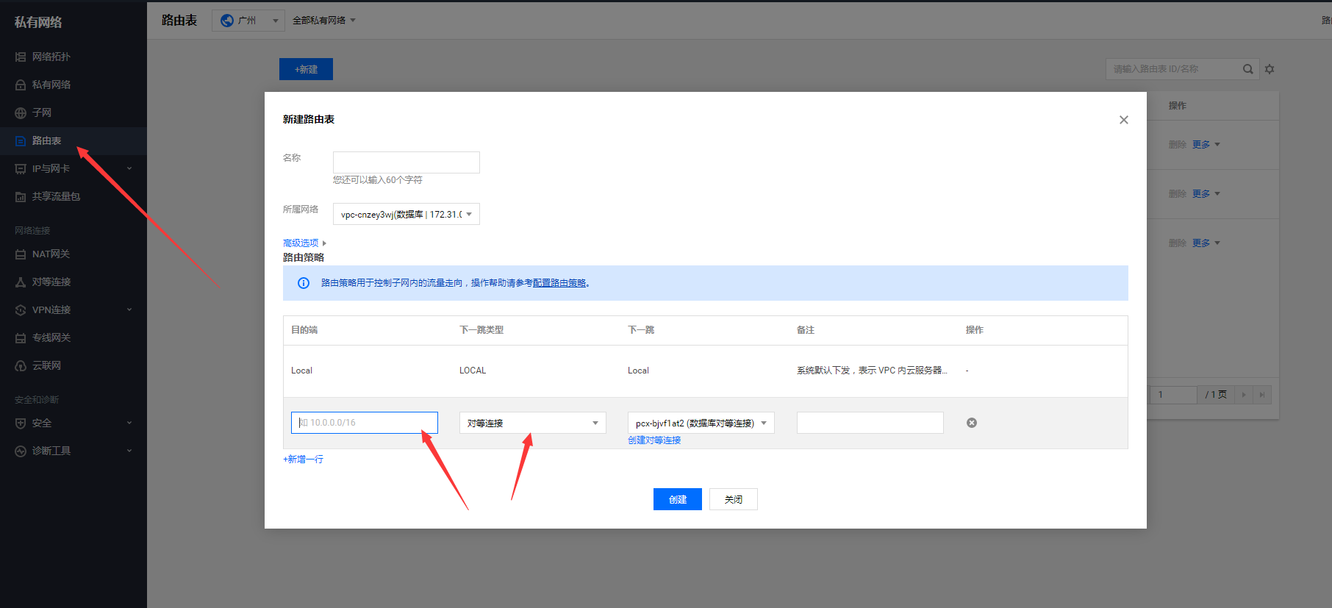
Task: Close the 新建路由表 dialog with X
Action: coord(1123,120)
